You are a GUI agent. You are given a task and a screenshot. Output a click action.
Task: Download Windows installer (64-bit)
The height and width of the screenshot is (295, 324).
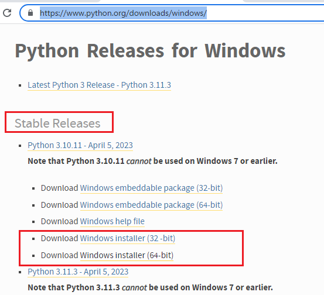click(127, 255)
